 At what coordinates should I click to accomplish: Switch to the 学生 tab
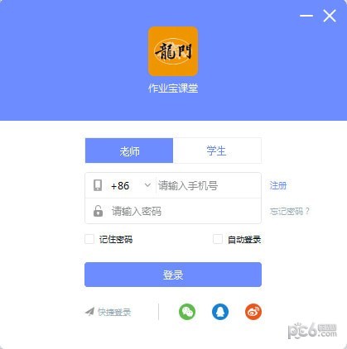tap(217, 151)
